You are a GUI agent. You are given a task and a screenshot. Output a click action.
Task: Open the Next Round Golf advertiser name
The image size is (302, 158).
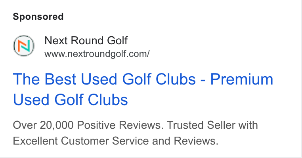pyautogui.click(x=86, y=41)
